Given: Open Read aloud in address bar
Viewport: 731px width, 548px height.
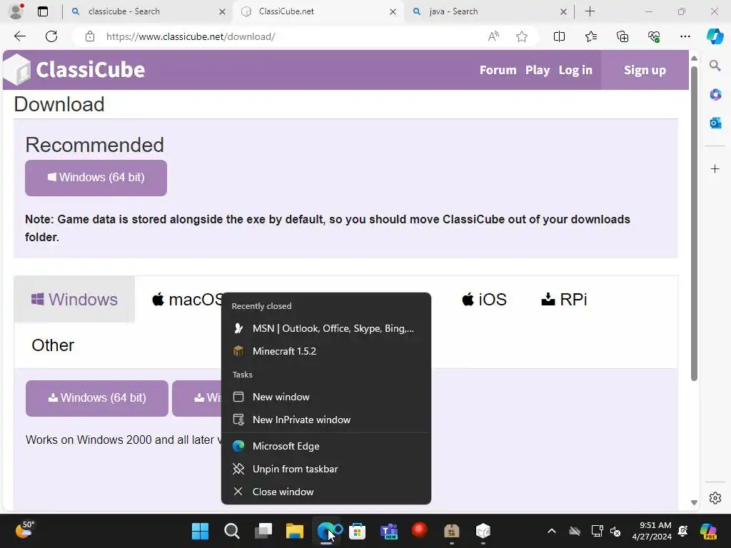Looking at the screenshot, I should (x=493, y=36).
